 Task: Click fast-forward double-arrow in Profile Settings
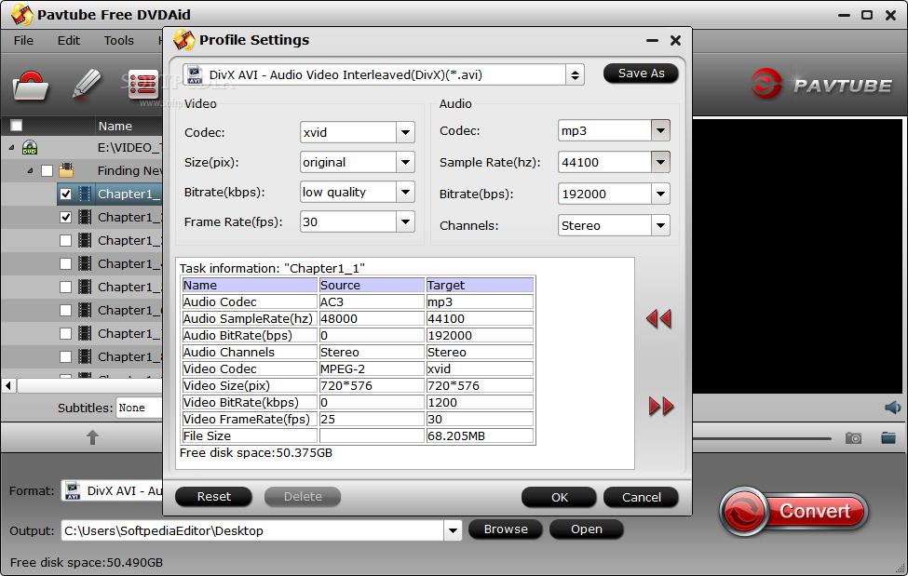(660, 407)
